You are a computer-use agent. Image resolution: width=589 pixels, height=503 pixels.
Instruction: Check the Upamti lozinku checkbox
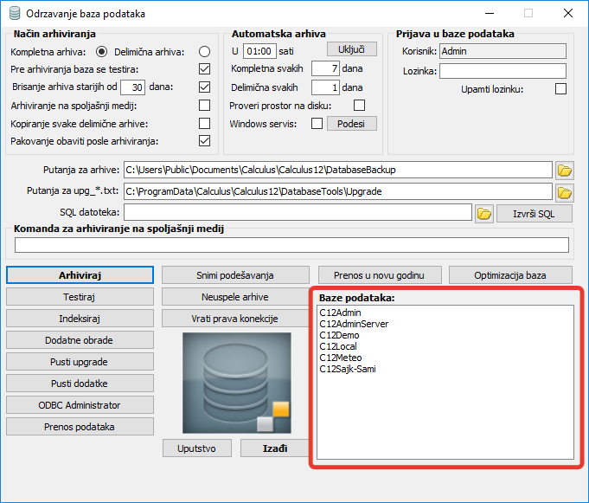[x=560, y=88]
